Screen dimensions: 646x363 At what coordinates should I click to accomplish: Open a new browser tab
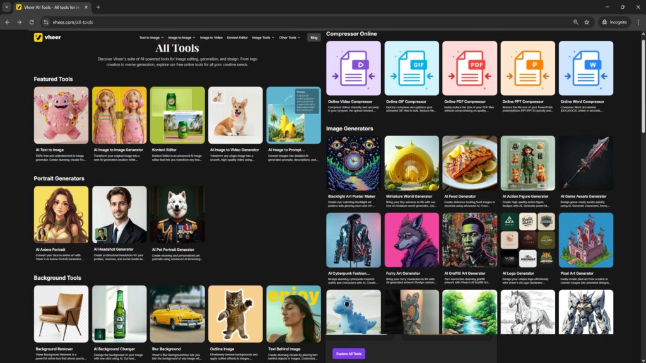[98, 7]
